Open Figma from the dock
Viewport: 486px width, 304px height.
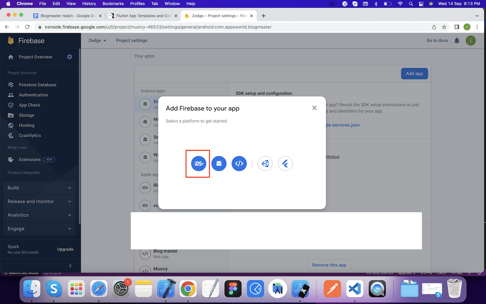point(233,288)
